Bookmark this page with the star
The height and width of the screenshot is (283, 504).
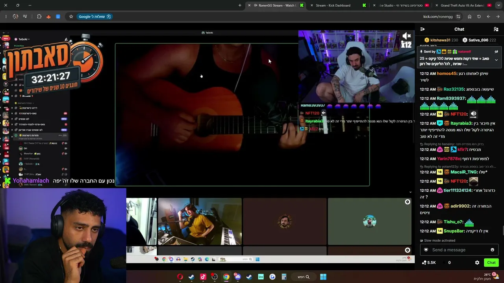(x=71, y=17)
